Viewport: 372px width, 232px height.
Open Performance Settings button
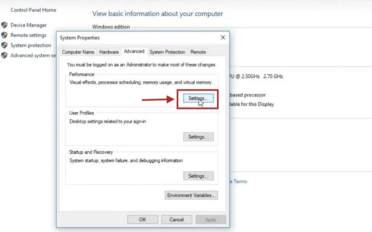[x=199, y=98]
